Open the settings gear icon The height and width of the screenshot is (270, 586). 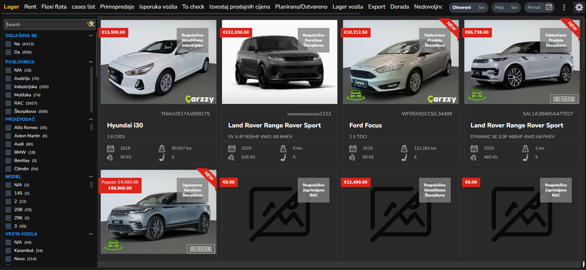579,7
